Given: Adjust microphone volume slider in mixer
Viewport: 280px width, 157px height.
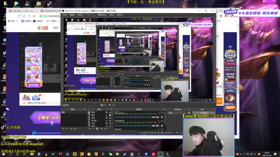Looking at the screenshot, I should coord(135,117).
